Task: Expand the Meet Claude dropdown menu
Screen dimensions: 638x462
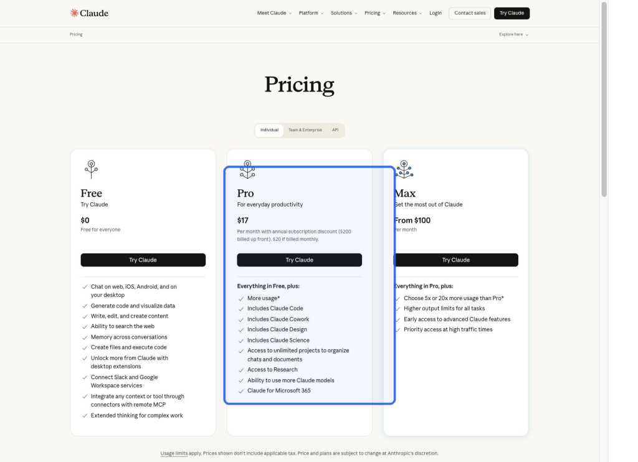Action: tap(274, 13)
